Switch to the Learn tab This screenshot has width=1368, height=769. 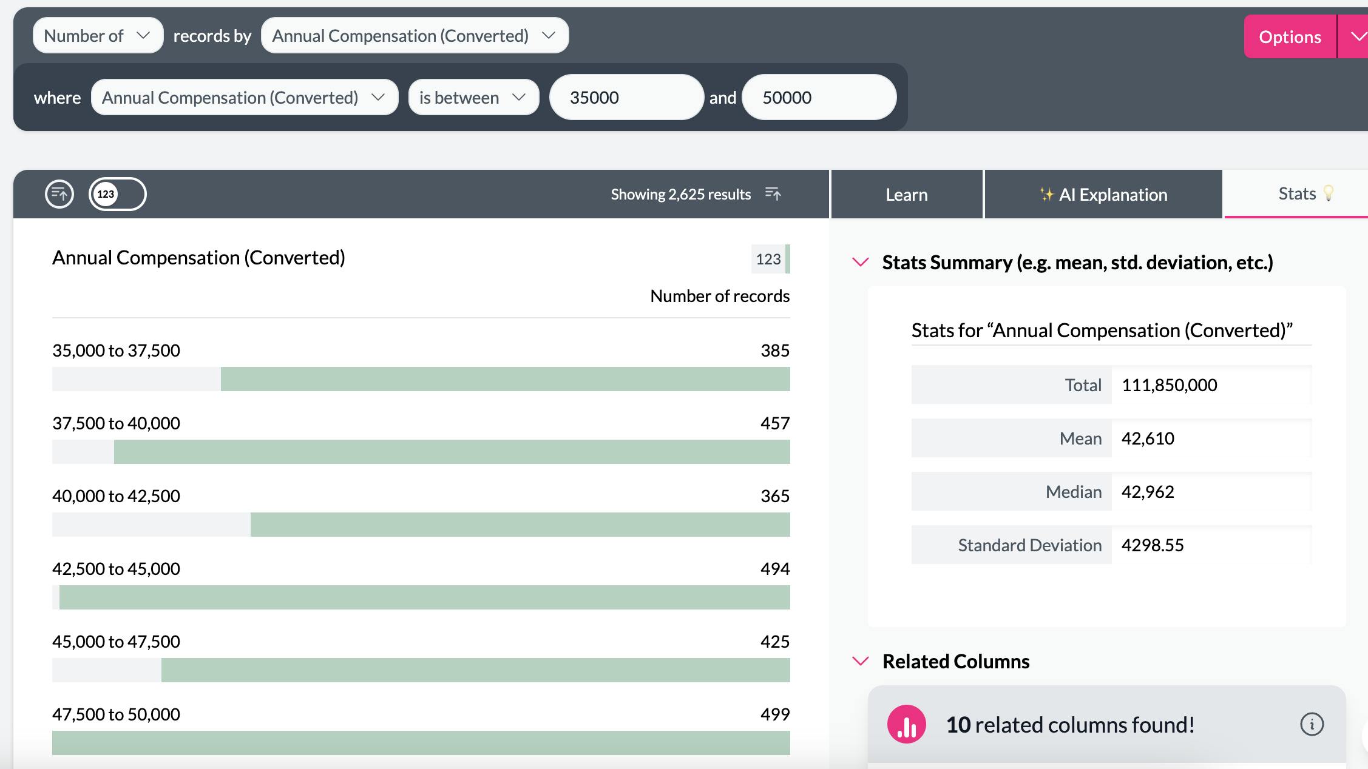tap(906, 195)
